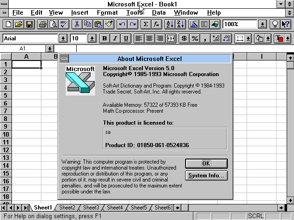The width and height of the screenshot is (294, 220).
Task: Toggle Italic formatting button
Action: [x=115, y=38]
